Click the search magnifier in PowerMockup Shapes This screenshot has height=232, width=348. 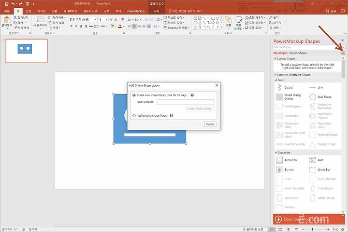[343, 47]
